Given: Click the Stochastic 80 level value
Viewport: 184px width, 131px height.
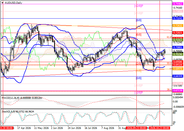Looking at the screenshot, I should click(x=174, y=113).
